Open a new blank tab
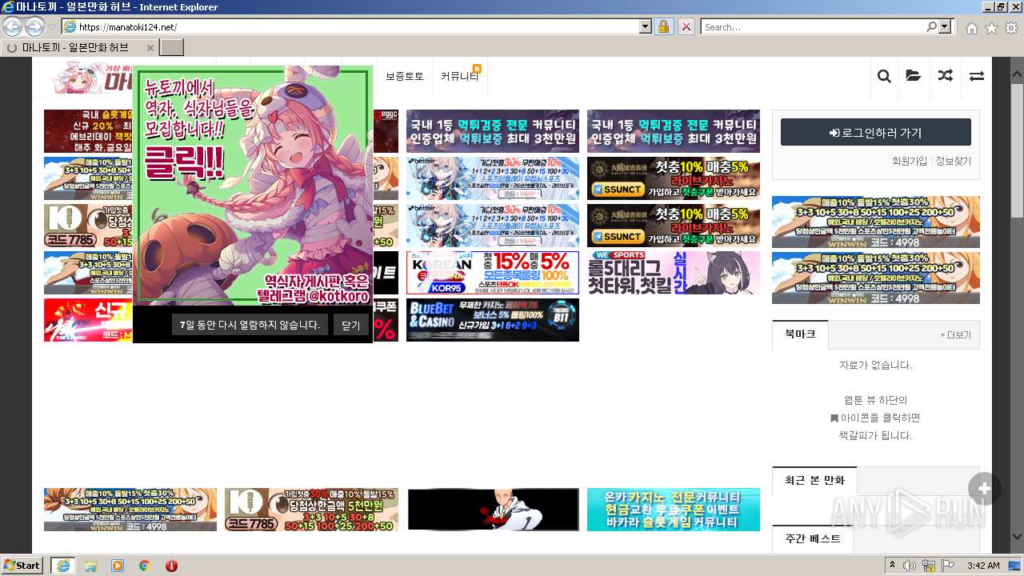The width and height of the screenshot is (1024, 576). point(172,47)
